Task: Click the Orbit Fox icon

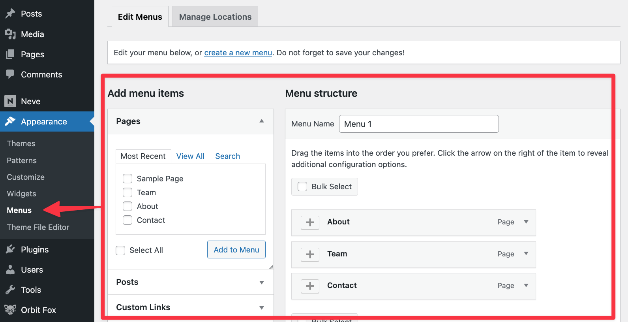Action: tap(10, 310)
